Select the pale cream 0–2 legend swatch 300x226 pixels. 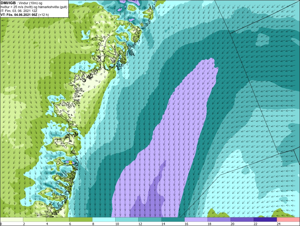click(x=11, y=219)
